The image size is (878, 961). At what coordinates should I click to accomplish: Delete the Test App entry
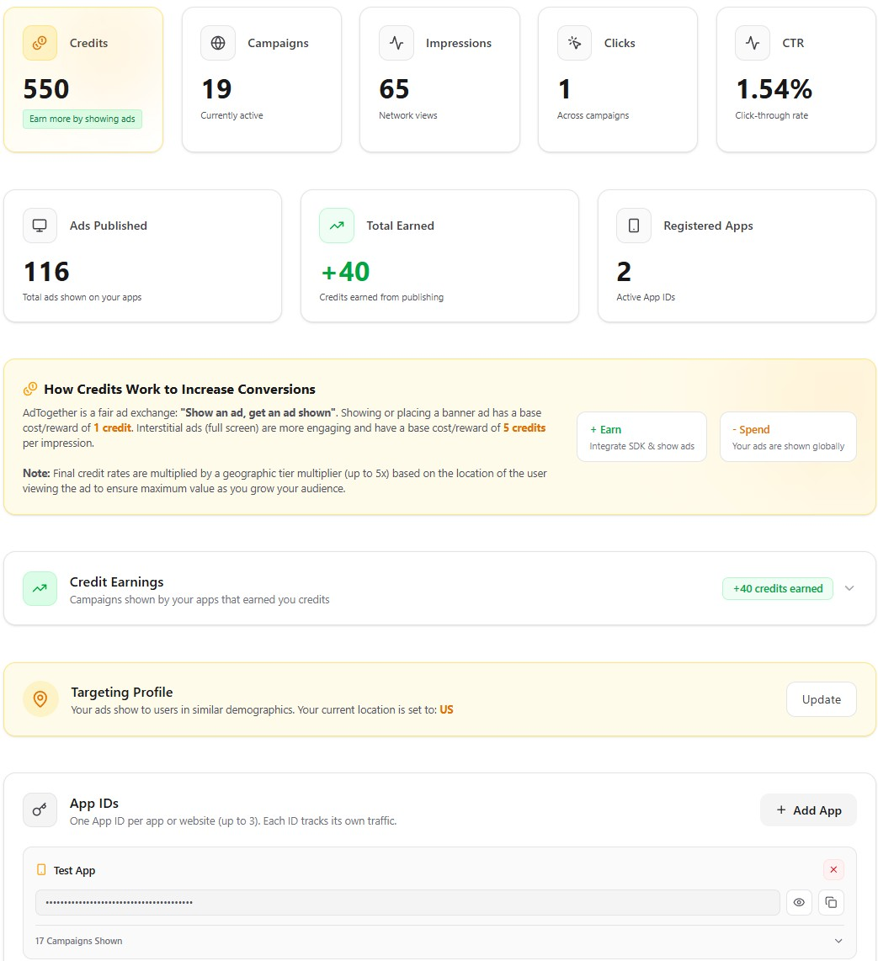[x=833, y=870]
